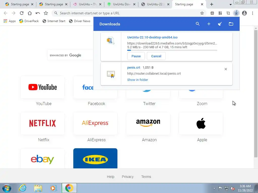Cancel the UwUntu ISO download
This screenshot has width=258, height=193.
tap(156, 56)
